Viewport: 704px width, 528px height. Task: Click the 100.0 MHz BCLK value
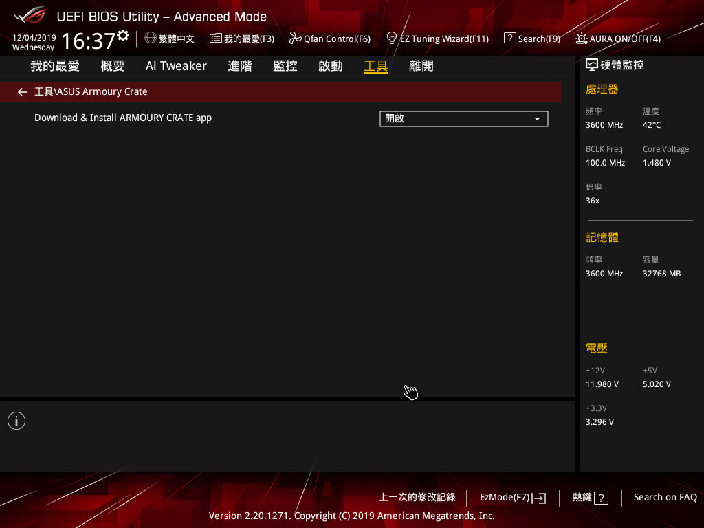[x=605, y=163]
